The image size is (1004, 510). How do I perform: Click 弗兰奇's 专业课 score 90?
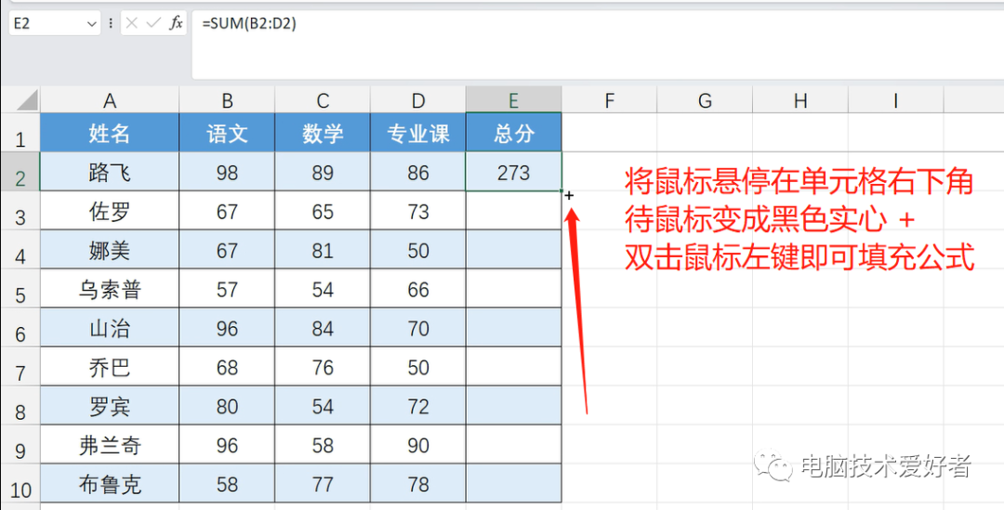click(418, 445)
